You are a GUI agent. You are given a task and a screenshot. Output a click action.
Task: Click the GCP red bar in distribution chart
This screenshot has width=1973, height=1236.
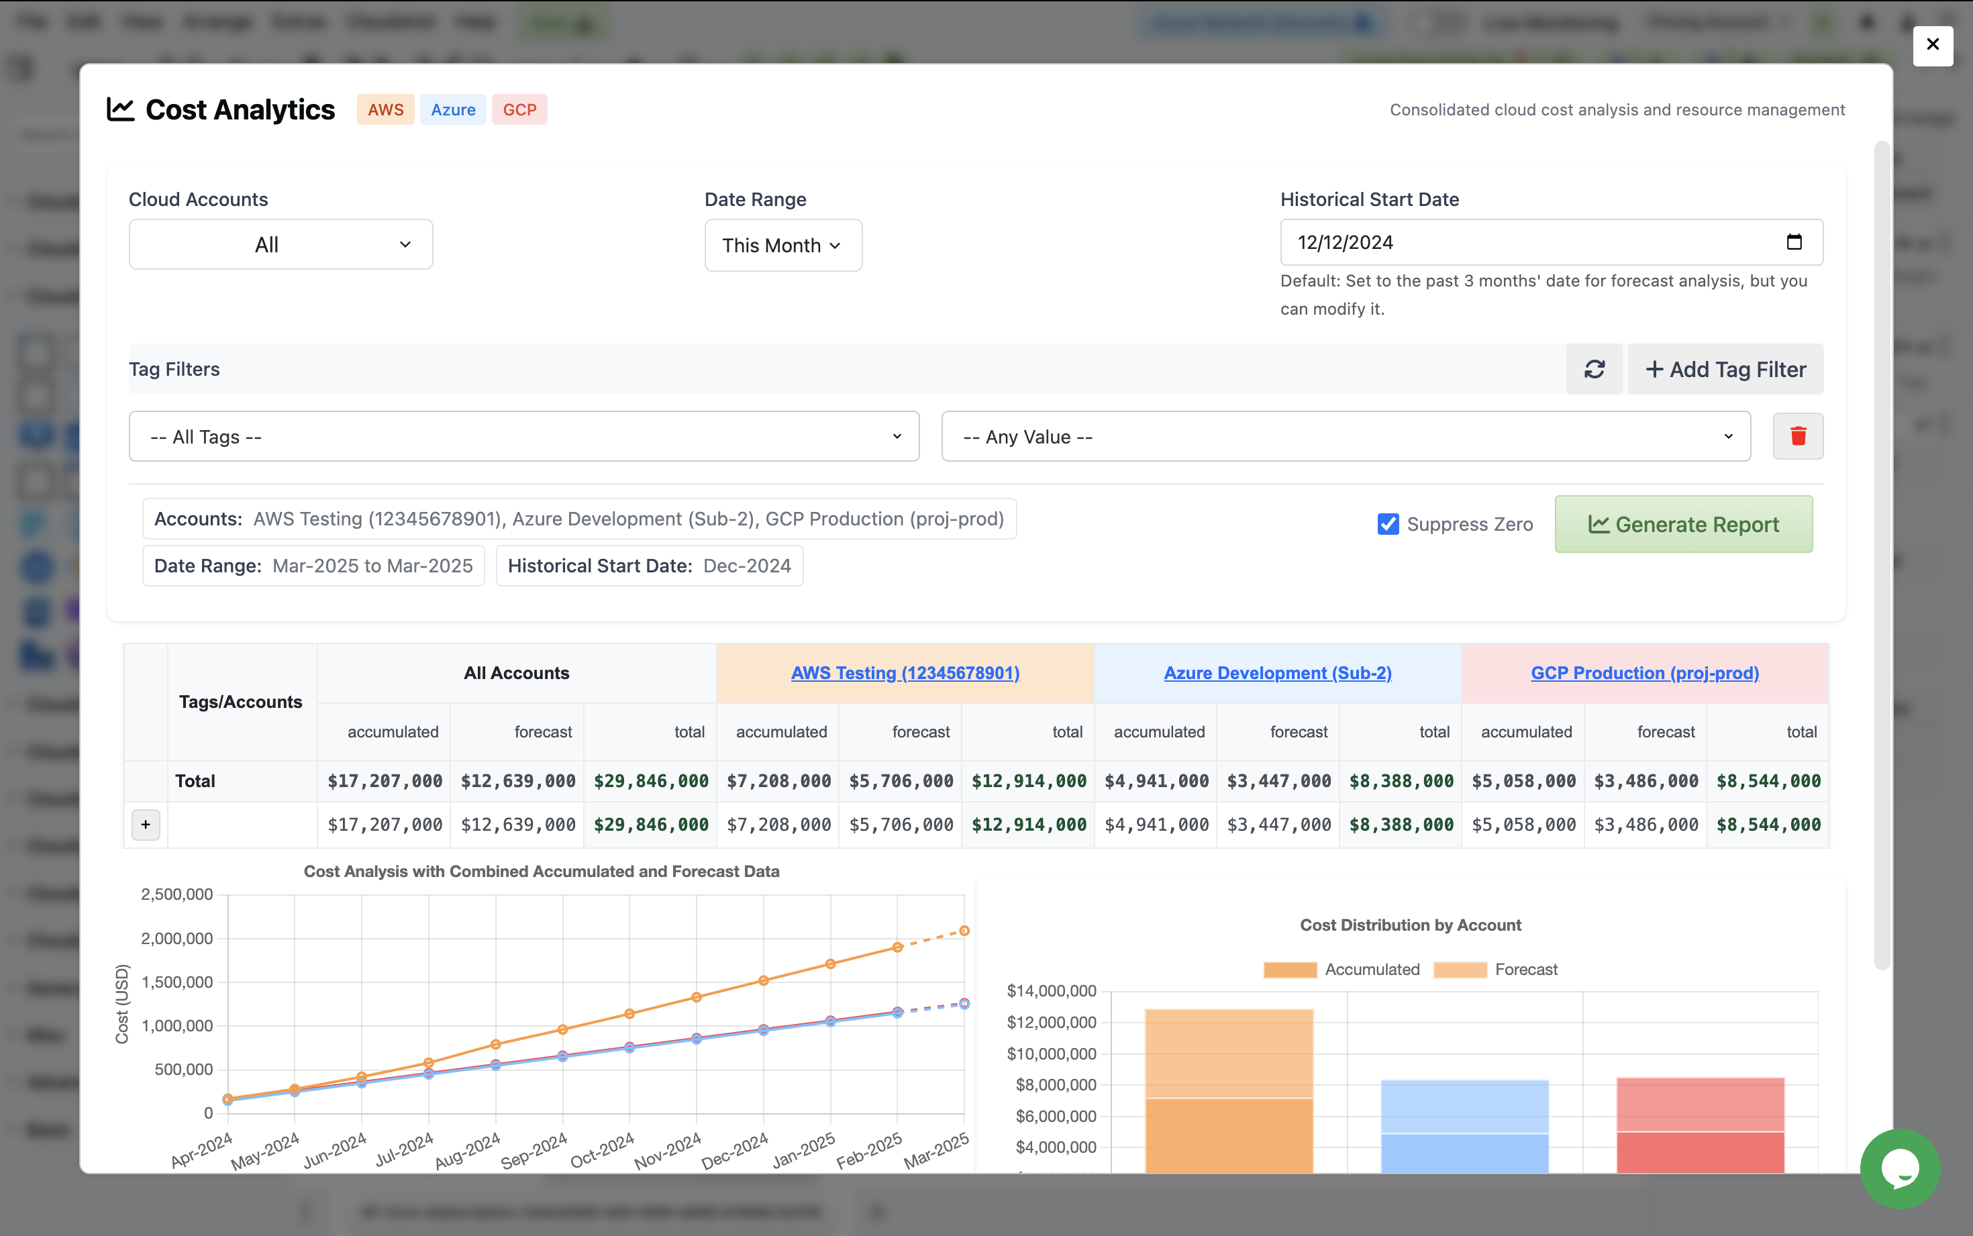[x=1700, y=1125]
